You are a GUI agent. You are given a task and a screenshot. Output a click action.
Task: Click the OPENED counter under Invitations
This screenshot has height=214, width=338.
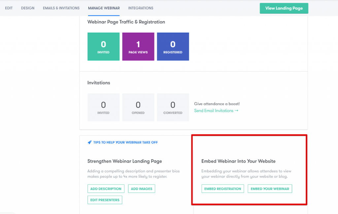[138, 107]
